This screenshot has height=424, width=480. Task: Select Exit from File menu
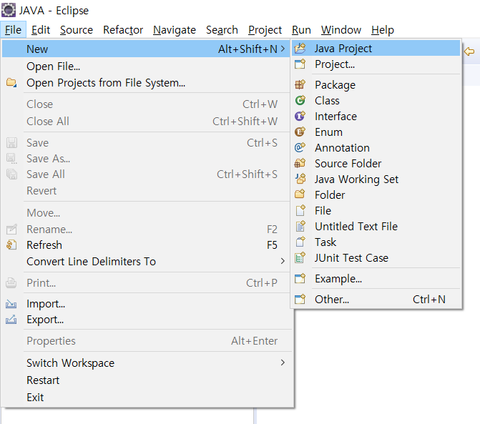point(145,397)
